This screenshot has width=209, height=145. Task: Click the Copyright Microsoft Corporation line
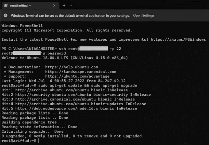[x=67, y=30]
